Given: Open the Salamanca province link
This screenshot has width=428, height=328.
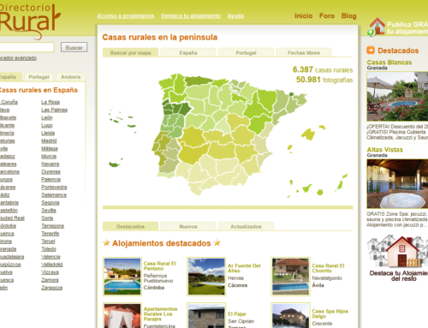Looking at the screenshot, I should (x=54, y=194).
